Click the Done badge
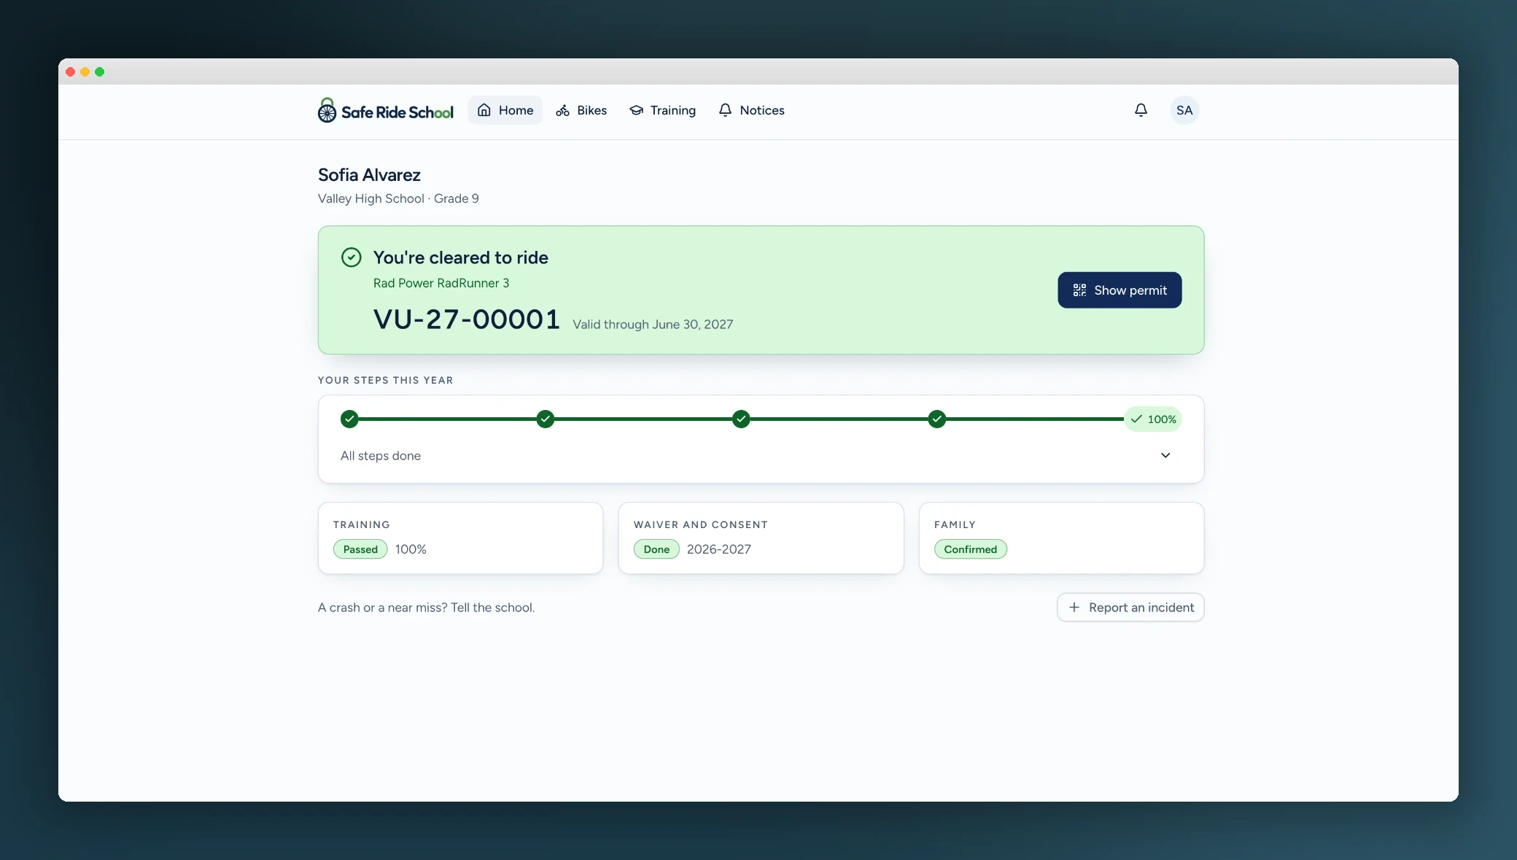The image size is (1517, 860). point(656,549)
